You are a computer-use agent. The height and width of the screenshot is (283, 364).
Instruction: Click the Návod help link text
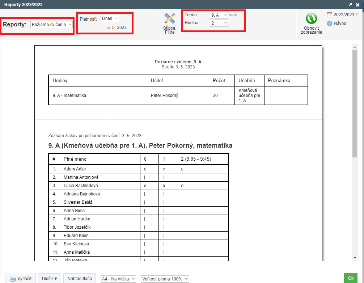340,24
